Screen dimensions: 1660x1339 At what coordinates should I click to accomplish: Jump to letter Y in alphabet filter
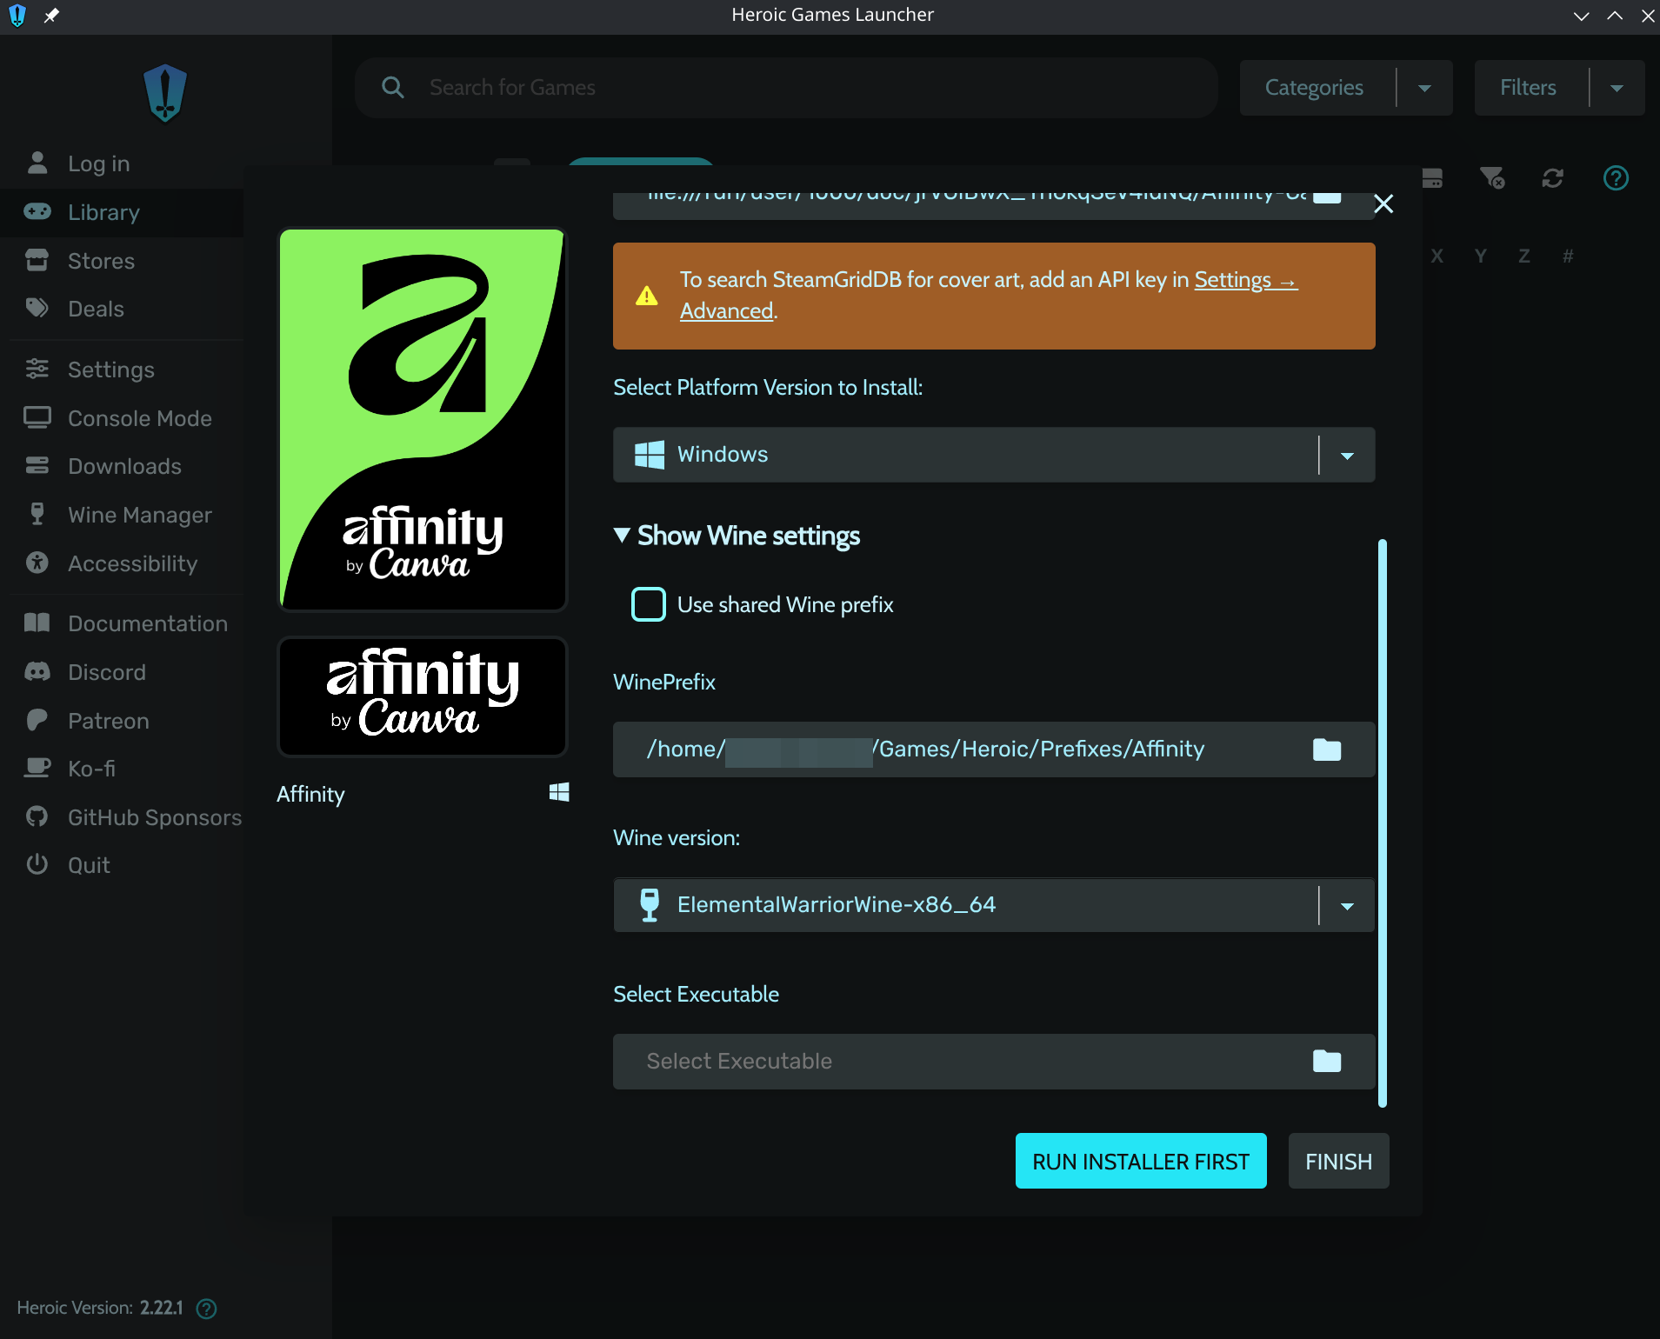pos(1480,256)
